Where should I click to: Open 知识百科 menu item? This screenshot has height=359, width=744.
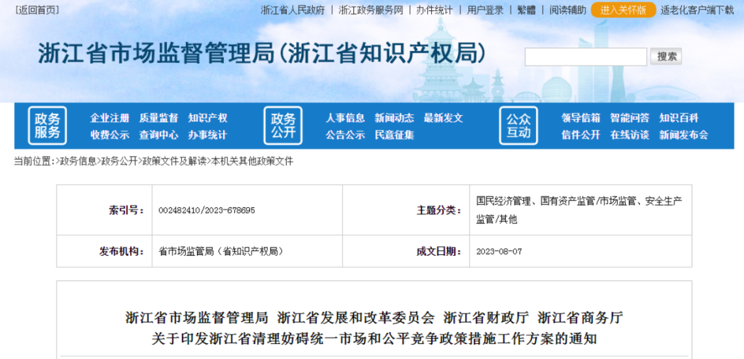(x=679, y=118)
